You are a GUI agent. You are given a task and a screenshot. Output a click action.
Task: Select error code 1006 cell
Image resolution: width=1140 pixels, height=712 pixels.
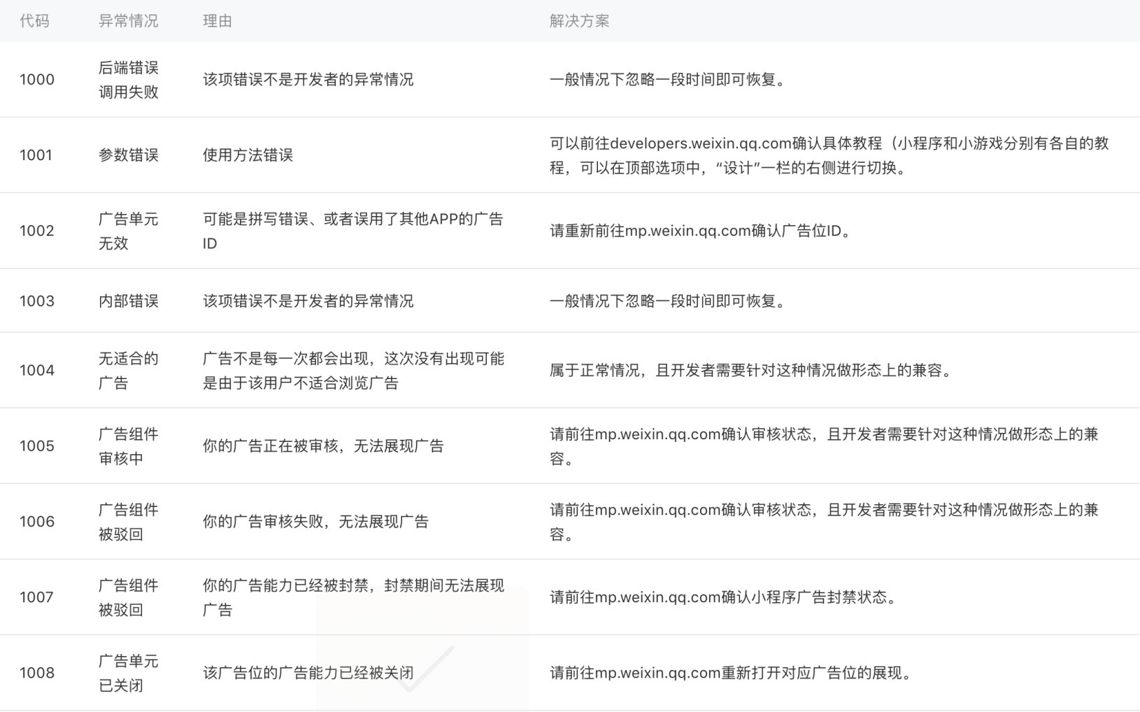click(x=37, y=522)
